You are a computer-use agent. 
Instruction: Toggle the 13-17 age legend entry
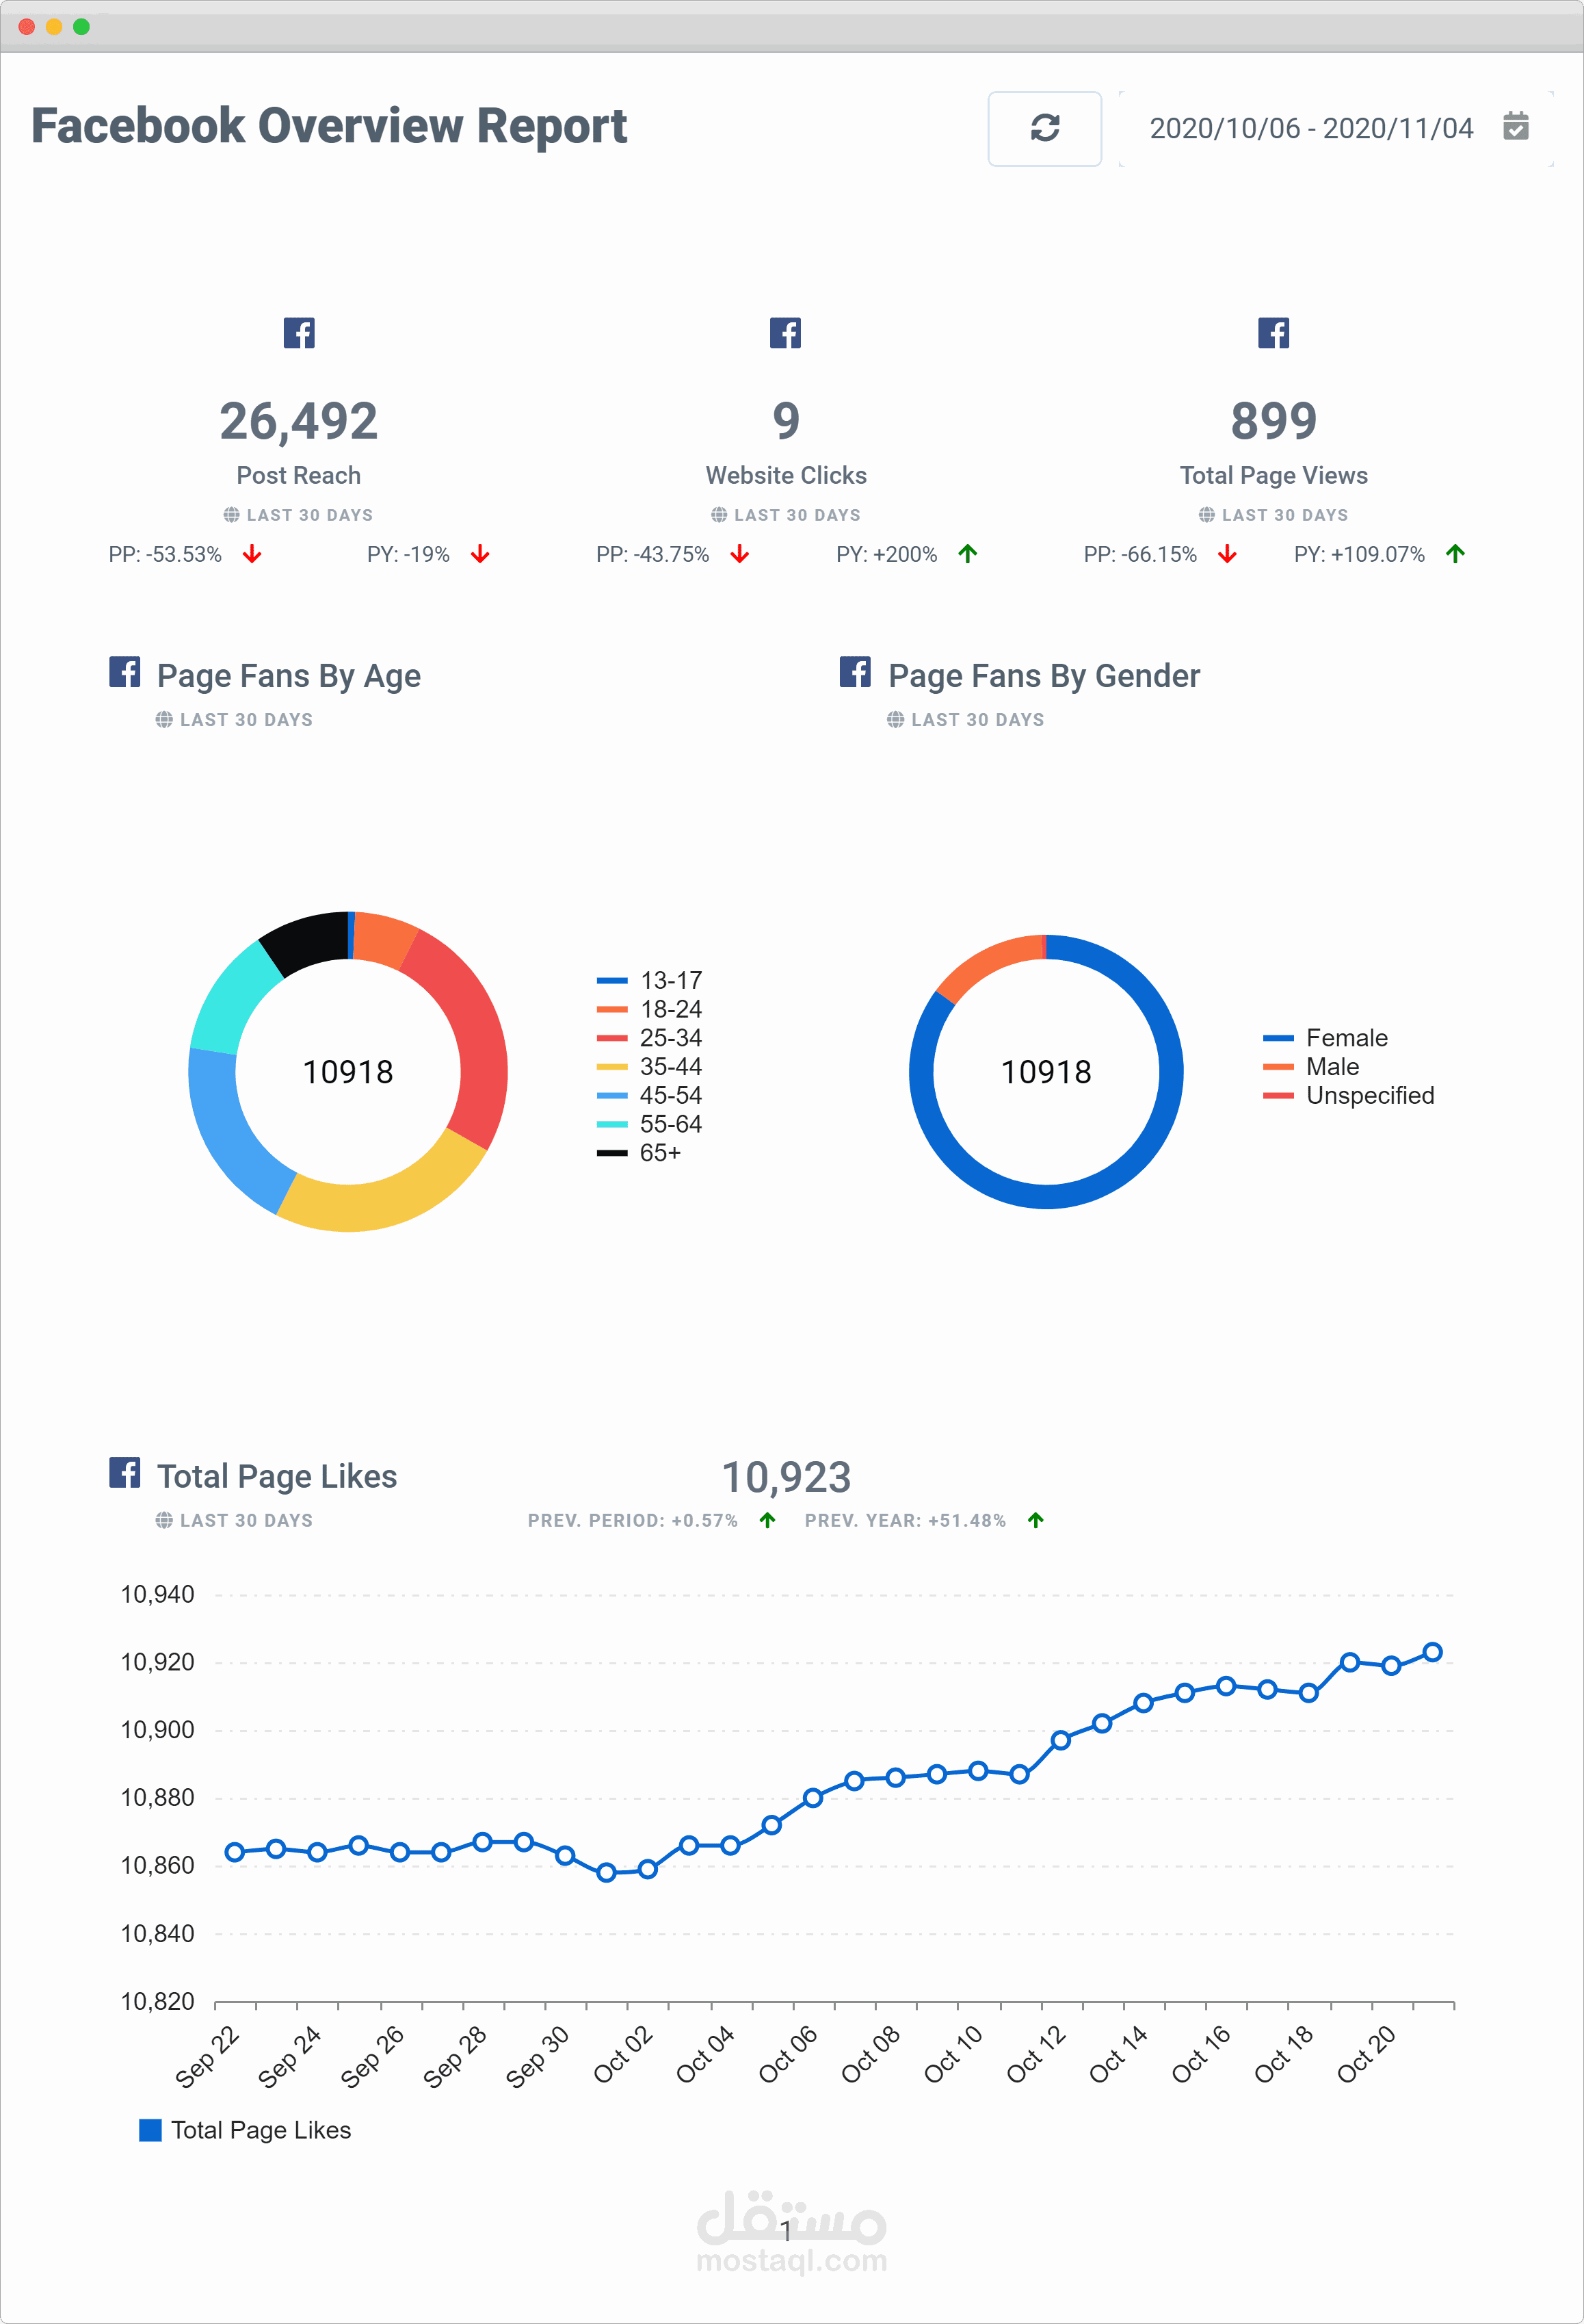pyautogui.click(x=650, y=980)
